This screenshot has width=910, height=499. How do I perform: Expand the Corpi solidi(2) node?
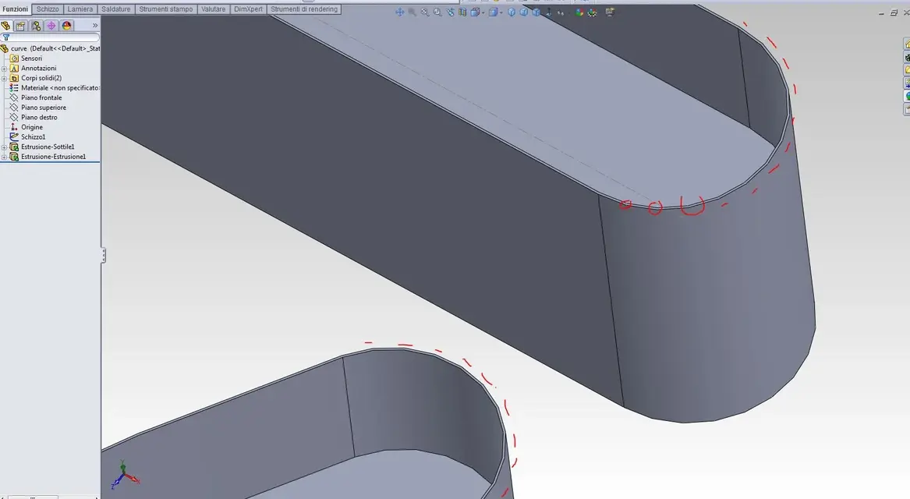(4, 78)
